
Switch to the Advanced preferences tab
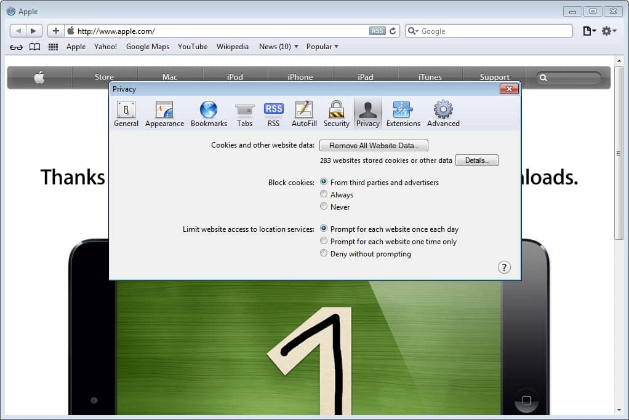pyautogui.click(x=443, y=114)
